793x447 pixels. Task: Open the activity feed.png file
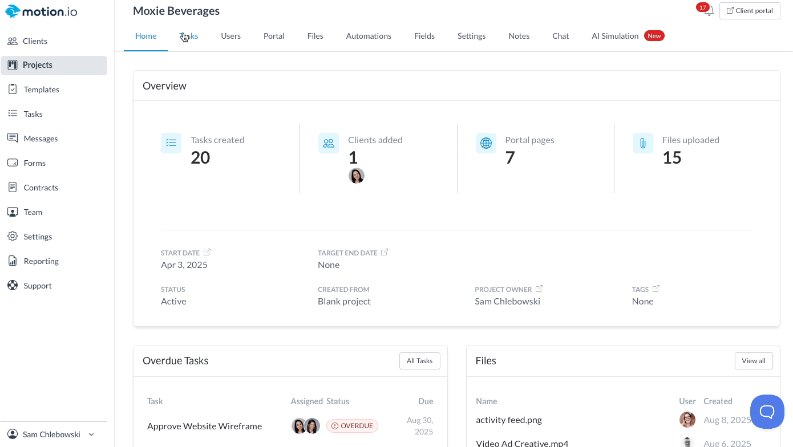coord(509,420)
